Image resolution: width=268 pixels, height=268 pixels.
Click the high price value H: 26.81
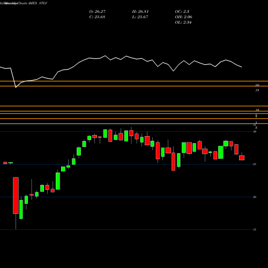(x=140, y=12)
